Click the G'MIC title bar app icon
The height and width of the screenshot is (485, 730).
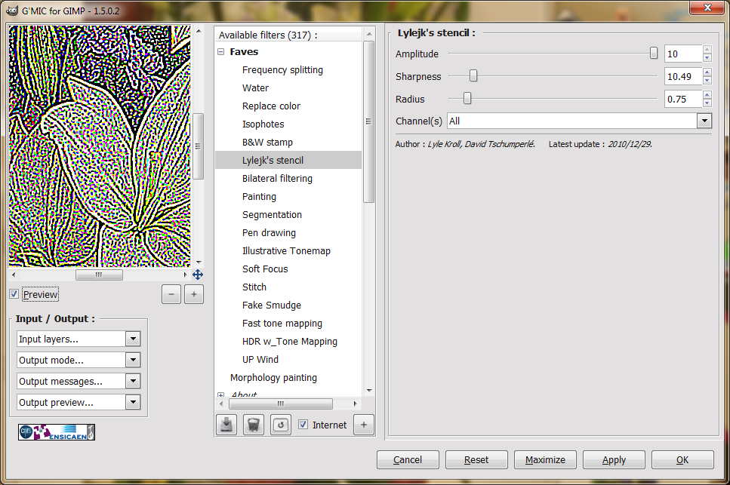coord(12,11)
